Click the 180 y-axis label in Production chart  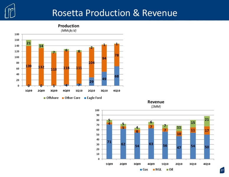[x=17, y=34]
